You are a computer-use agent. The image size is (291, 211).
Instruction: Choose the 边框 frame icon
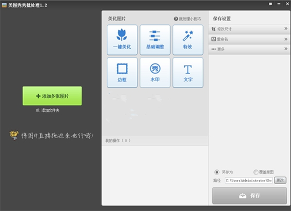[x=122, y=69]
